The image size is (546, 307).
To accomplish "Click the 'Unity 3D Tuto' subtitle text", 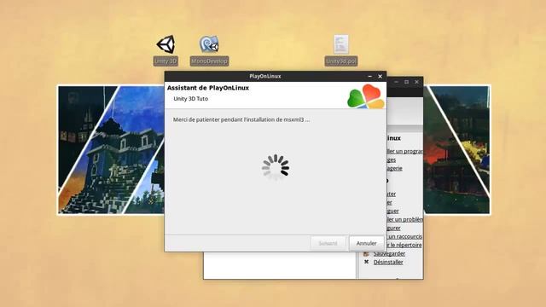I will 191,99.
